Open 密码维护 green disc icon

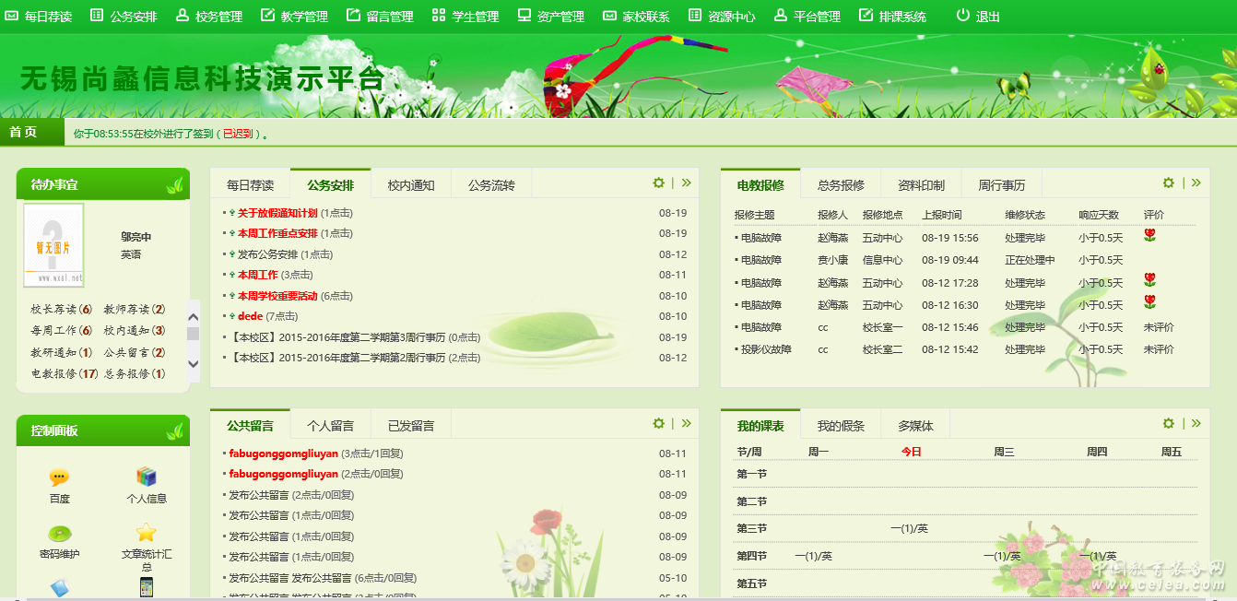59,533
